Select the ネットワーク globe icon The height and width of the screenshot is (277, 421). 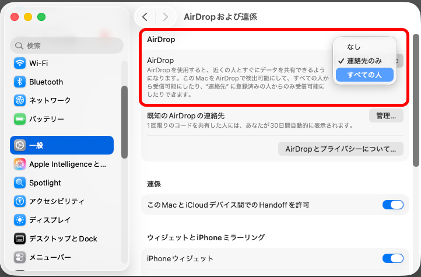(x=20, y=100)
